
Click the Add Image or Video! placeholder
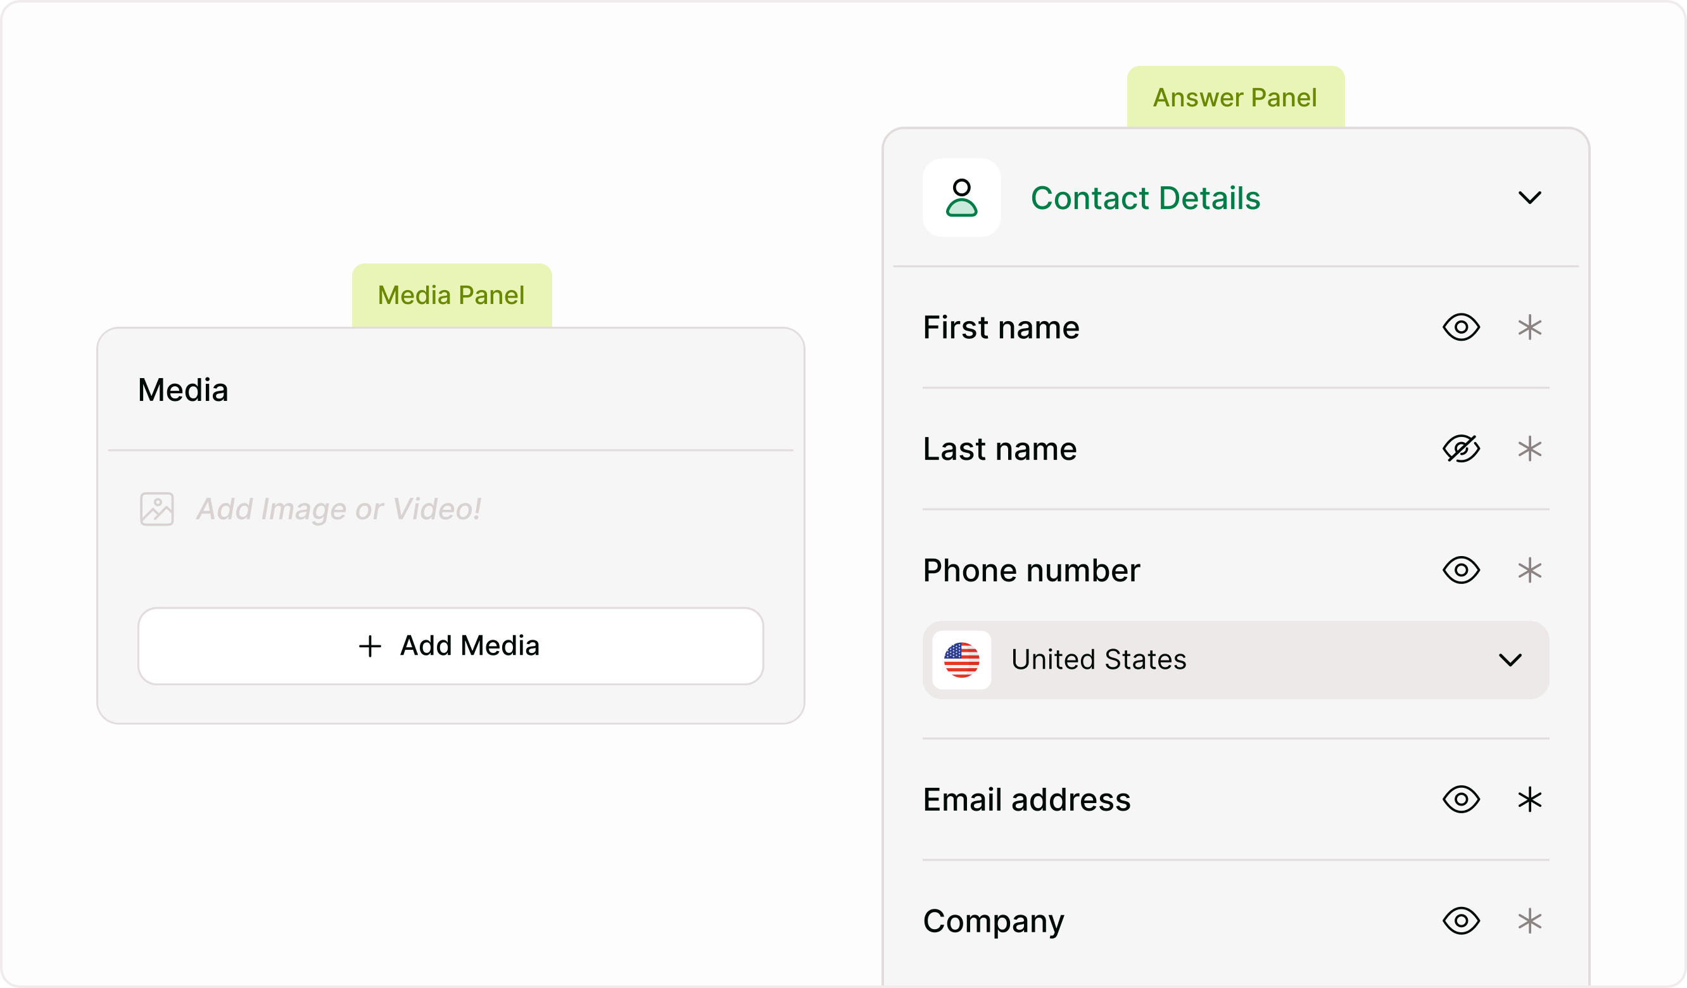point(339,509)
